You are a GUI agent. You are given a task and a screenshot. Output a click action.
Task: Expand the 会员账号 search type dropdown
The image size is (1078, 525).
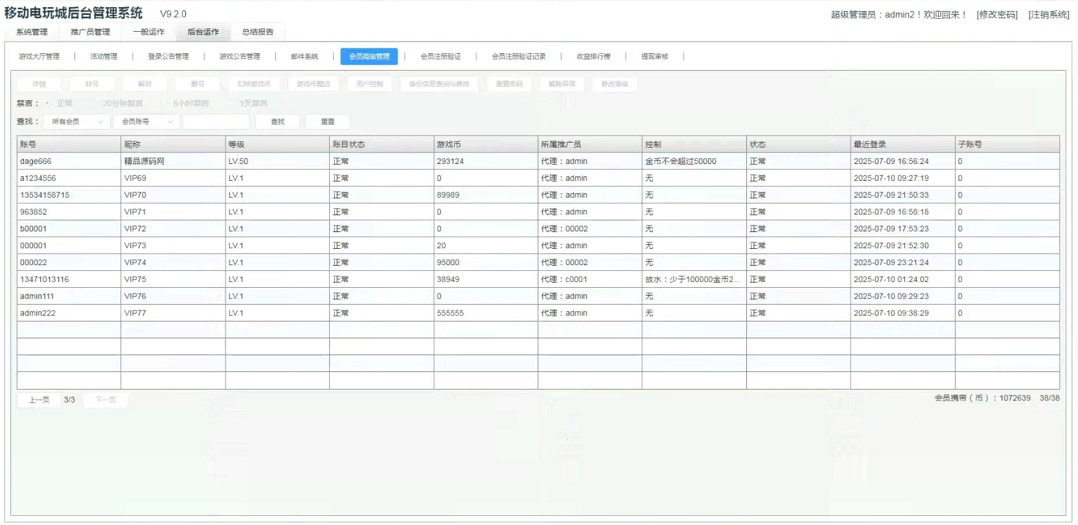(147, 122)
